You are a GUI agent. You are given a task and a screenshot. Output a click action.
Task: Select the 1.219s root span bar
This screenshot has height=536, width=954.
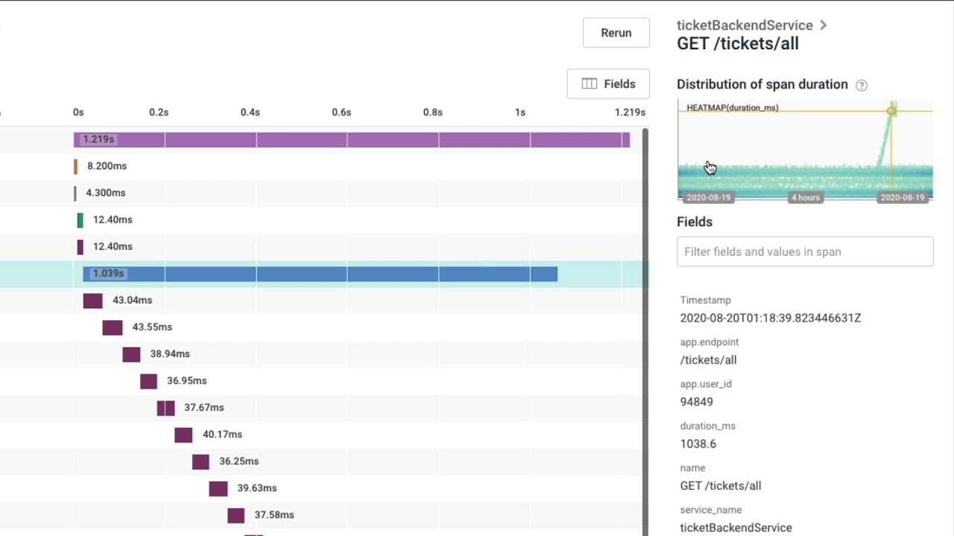pos(351,139)
